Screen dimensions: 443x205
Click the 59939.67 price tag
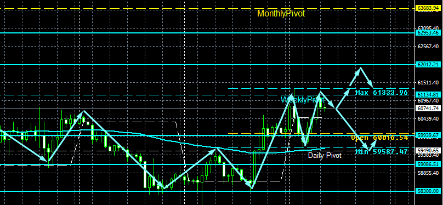coord(428,135)
